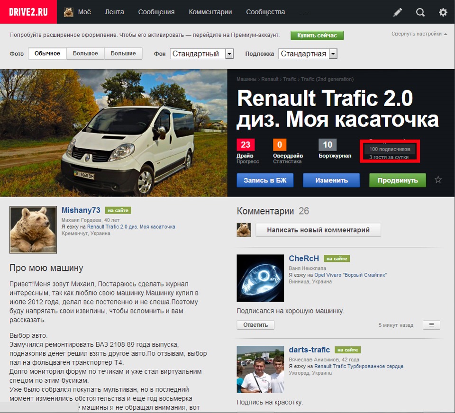Viewport: 455px width, 413px height.
Task: Click the Прогресс label under Драйв
Action: coord(247,162)
